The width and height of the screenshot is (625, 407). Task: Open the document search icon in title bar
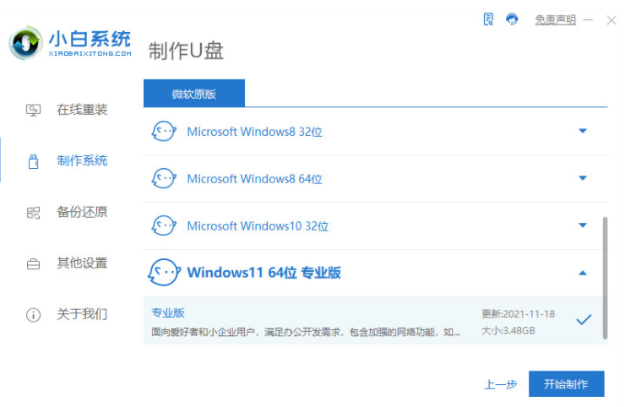488,19
